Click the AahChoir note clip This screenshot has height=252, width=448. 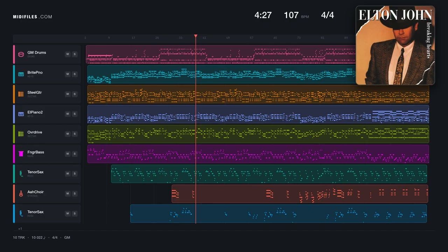(x=300, y=194)
